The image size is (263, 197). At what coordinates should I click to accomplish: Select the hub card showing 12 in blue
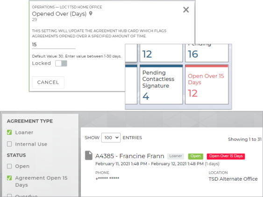point(161,53)
